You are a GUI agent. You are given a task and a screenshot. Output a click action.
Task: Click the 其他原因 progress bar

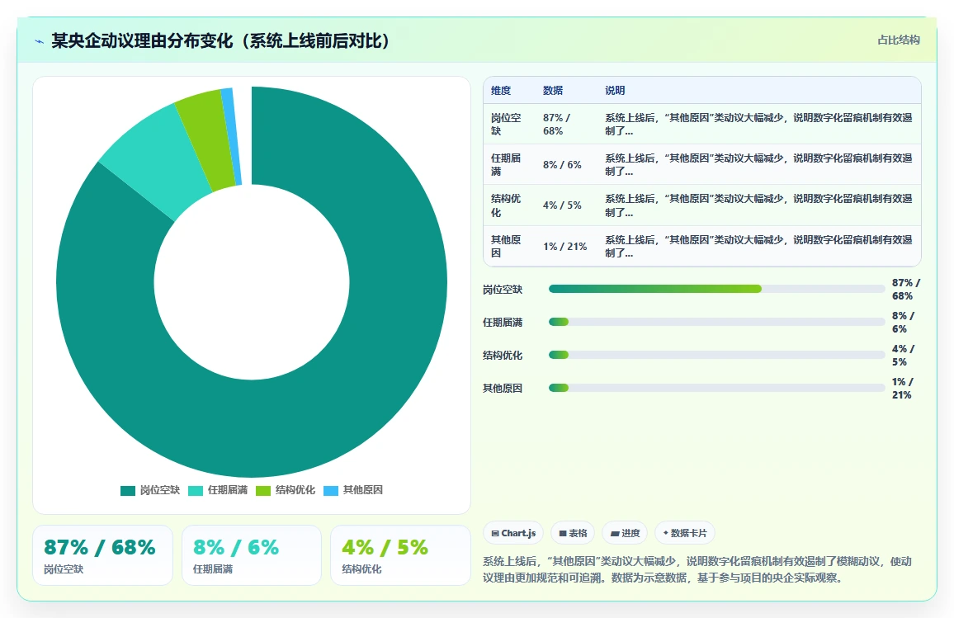716,388
